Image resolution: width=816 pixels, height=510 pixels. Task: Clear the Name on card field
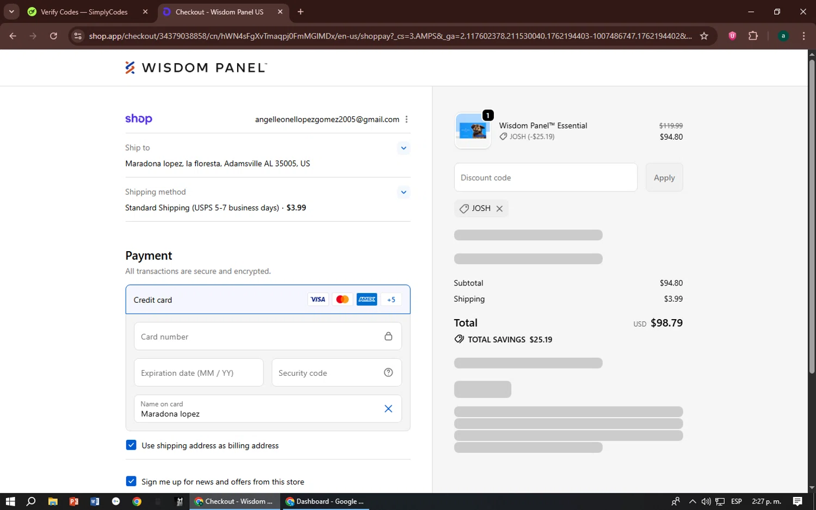click(388, 409)
